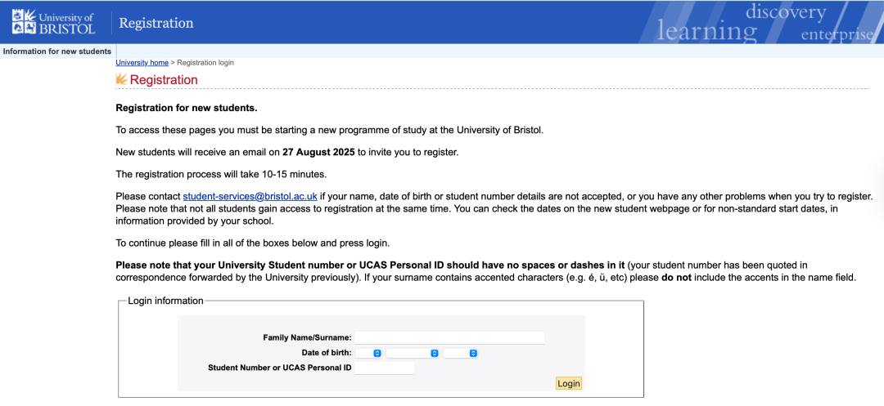Screen dimensions: 884x406
Task: Click the 'Family Name/Surname:' label
Action: [x=307, y=337]
